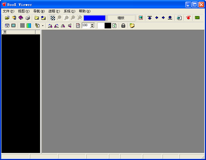Click the fit-screen monitor icon
This screenshot has height=160, width=206.
(x=13, y=25)
